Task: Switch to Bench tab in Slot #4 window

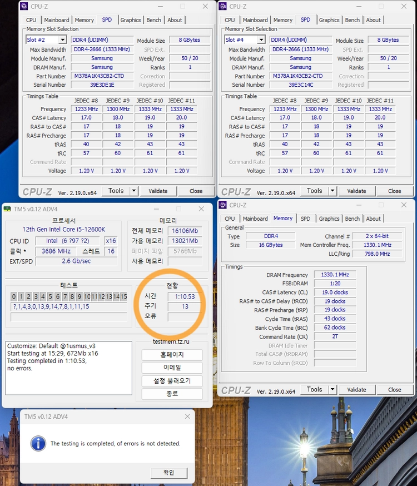Action: [x=353, y=20]
